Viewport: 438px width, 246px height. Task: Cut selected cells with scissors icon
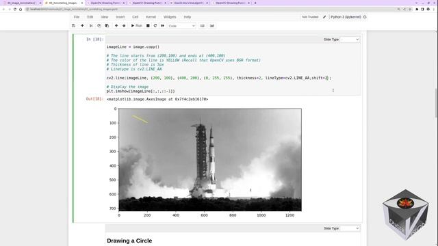click(x=91, y=26)
